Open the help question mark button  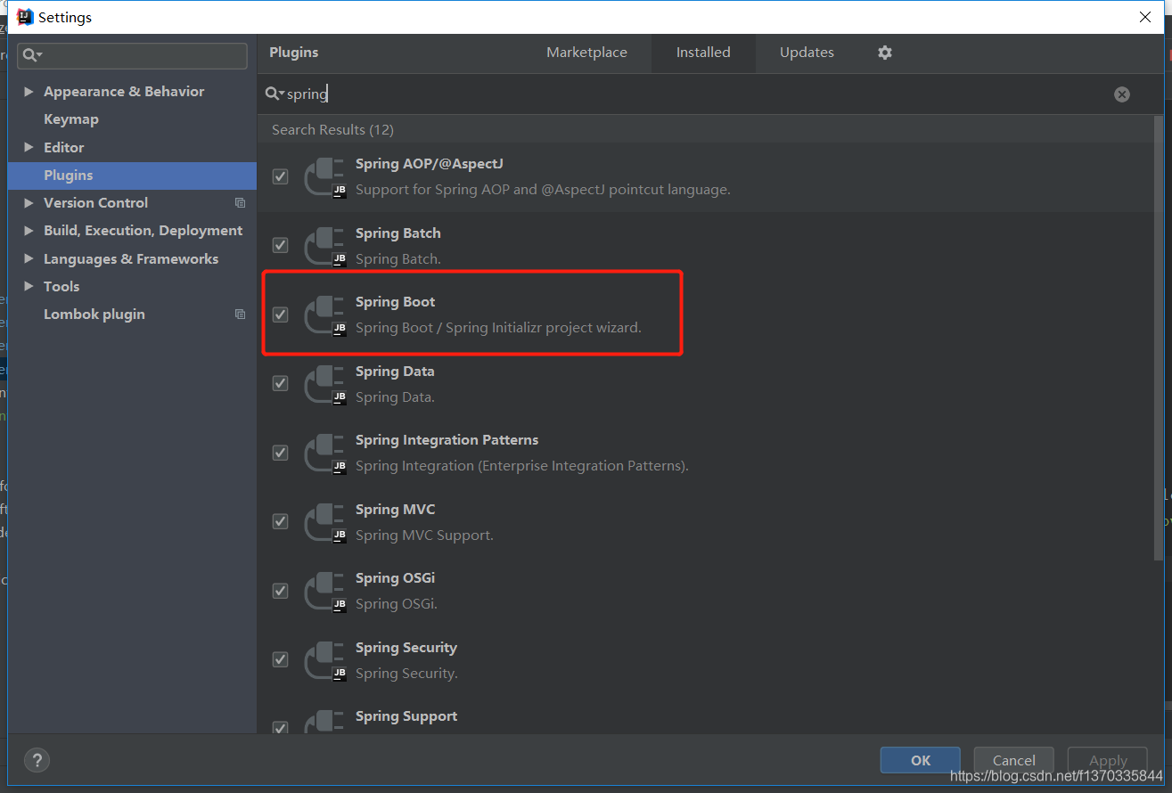click(x=37, y=760)
